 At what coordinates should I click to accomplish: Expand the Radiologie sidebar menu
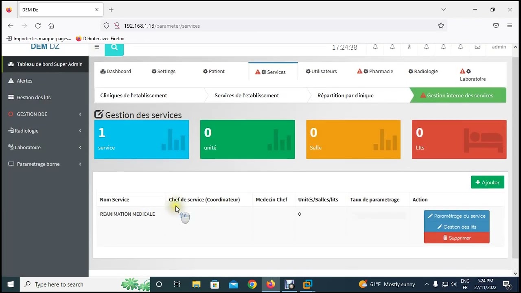point(45,131)
